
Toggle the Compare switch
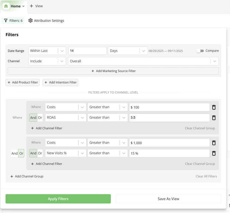[200, 51]
